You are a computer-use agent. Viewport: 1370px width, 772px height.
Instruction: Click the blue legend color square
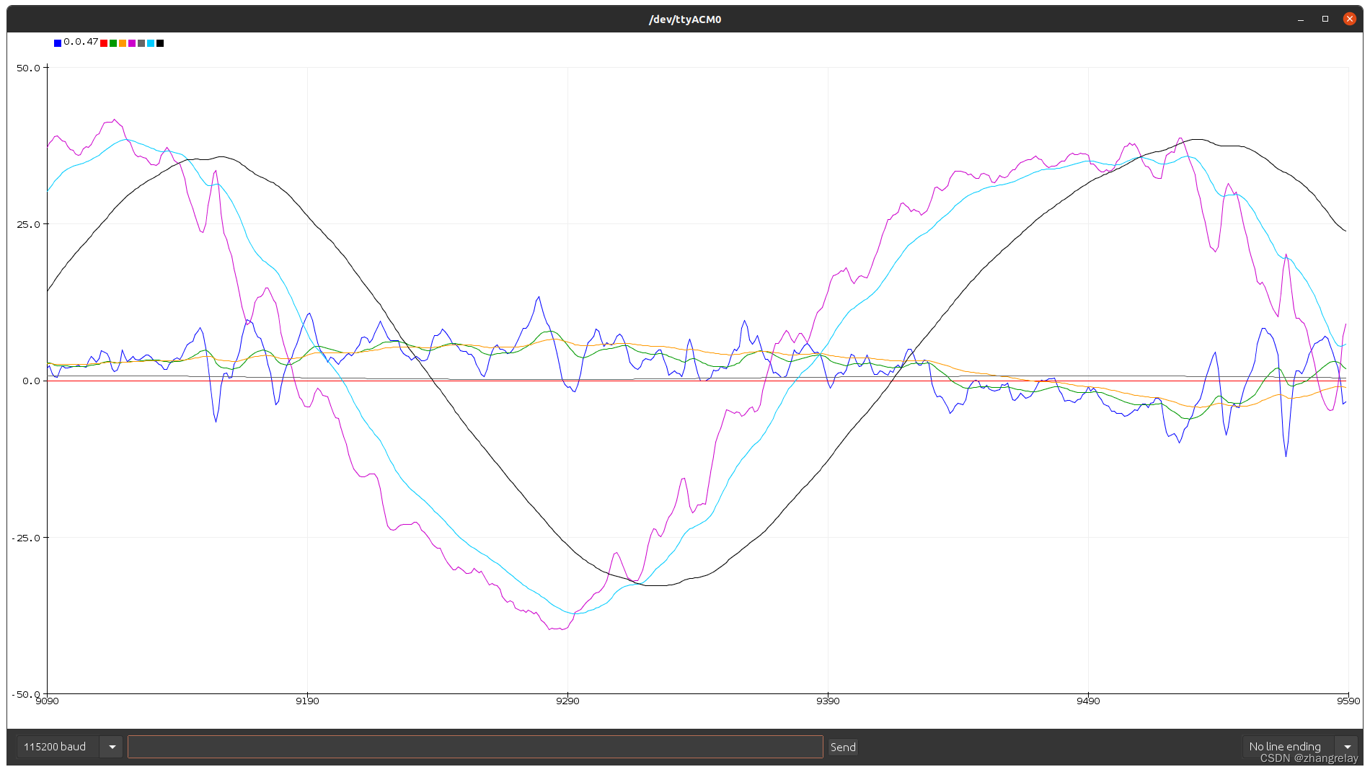58,43
